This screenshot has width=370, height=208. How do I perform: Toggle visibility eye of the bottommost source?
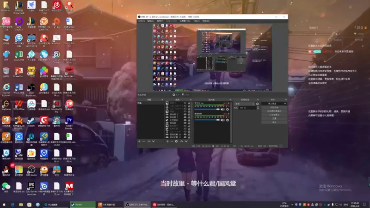tap(185, 137)
